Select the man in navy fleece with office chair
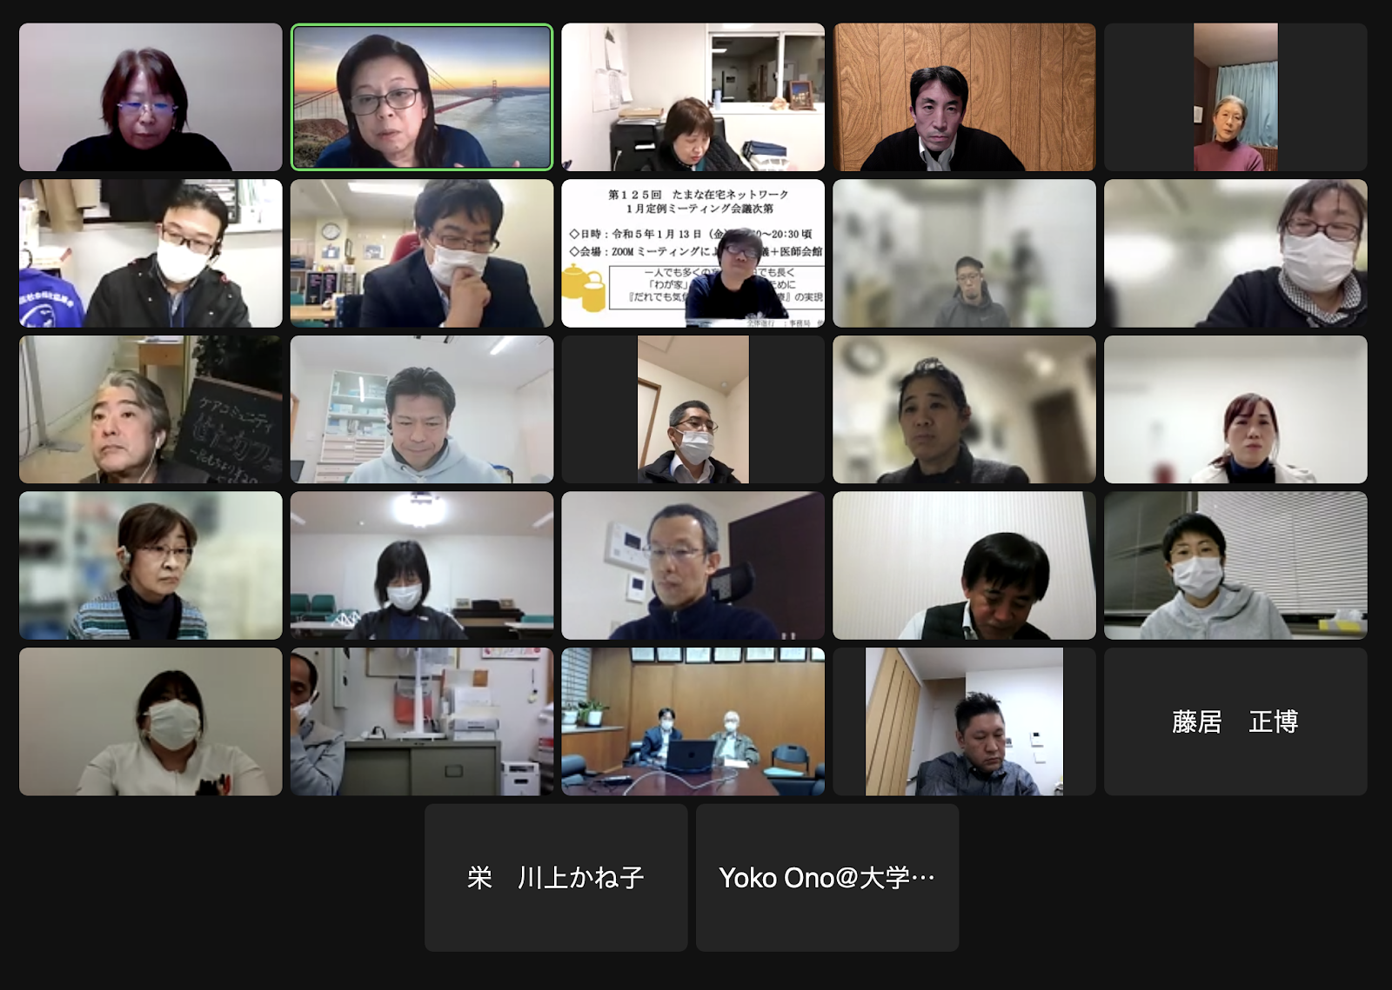This screenshot has height=990, width=1392. 693,565
